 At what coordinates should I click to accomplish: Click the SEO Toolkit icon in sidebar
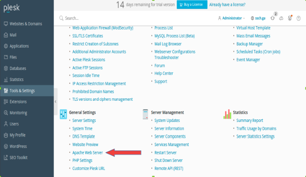[6, 158]
